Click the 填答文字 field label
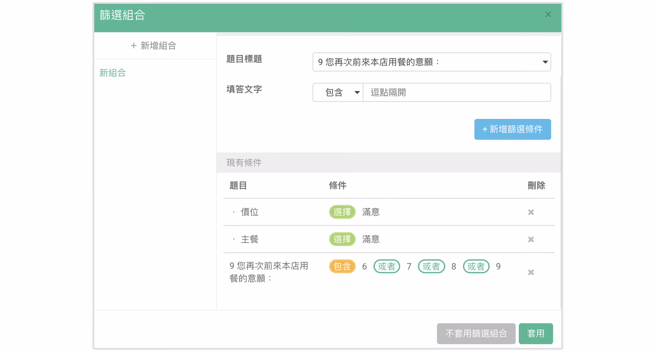The width and height of the screenshot is (657, 352). 244,89
